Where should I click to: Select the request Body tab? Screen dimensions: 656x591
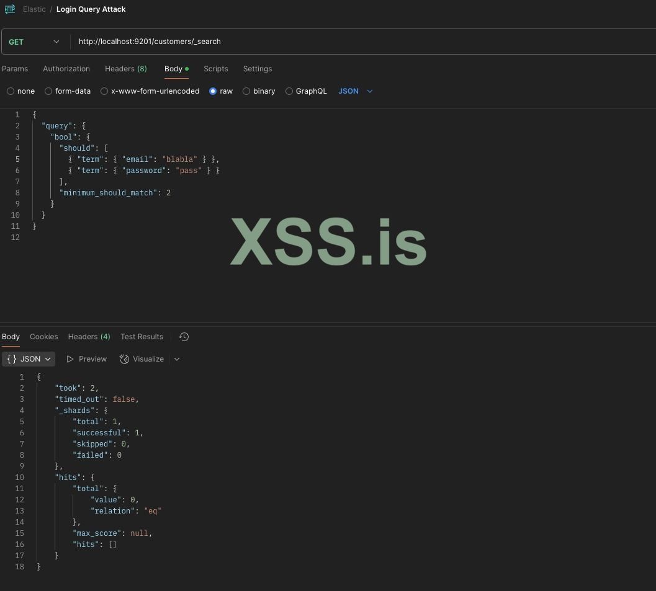click(x=176, y=69)
